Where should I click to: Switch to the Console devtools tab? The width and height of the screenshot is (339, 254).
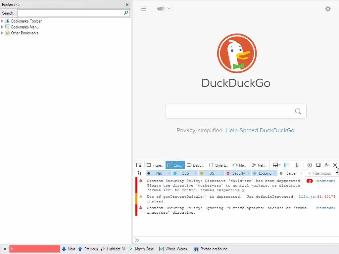pyautogui.click(x=175, y=165)
